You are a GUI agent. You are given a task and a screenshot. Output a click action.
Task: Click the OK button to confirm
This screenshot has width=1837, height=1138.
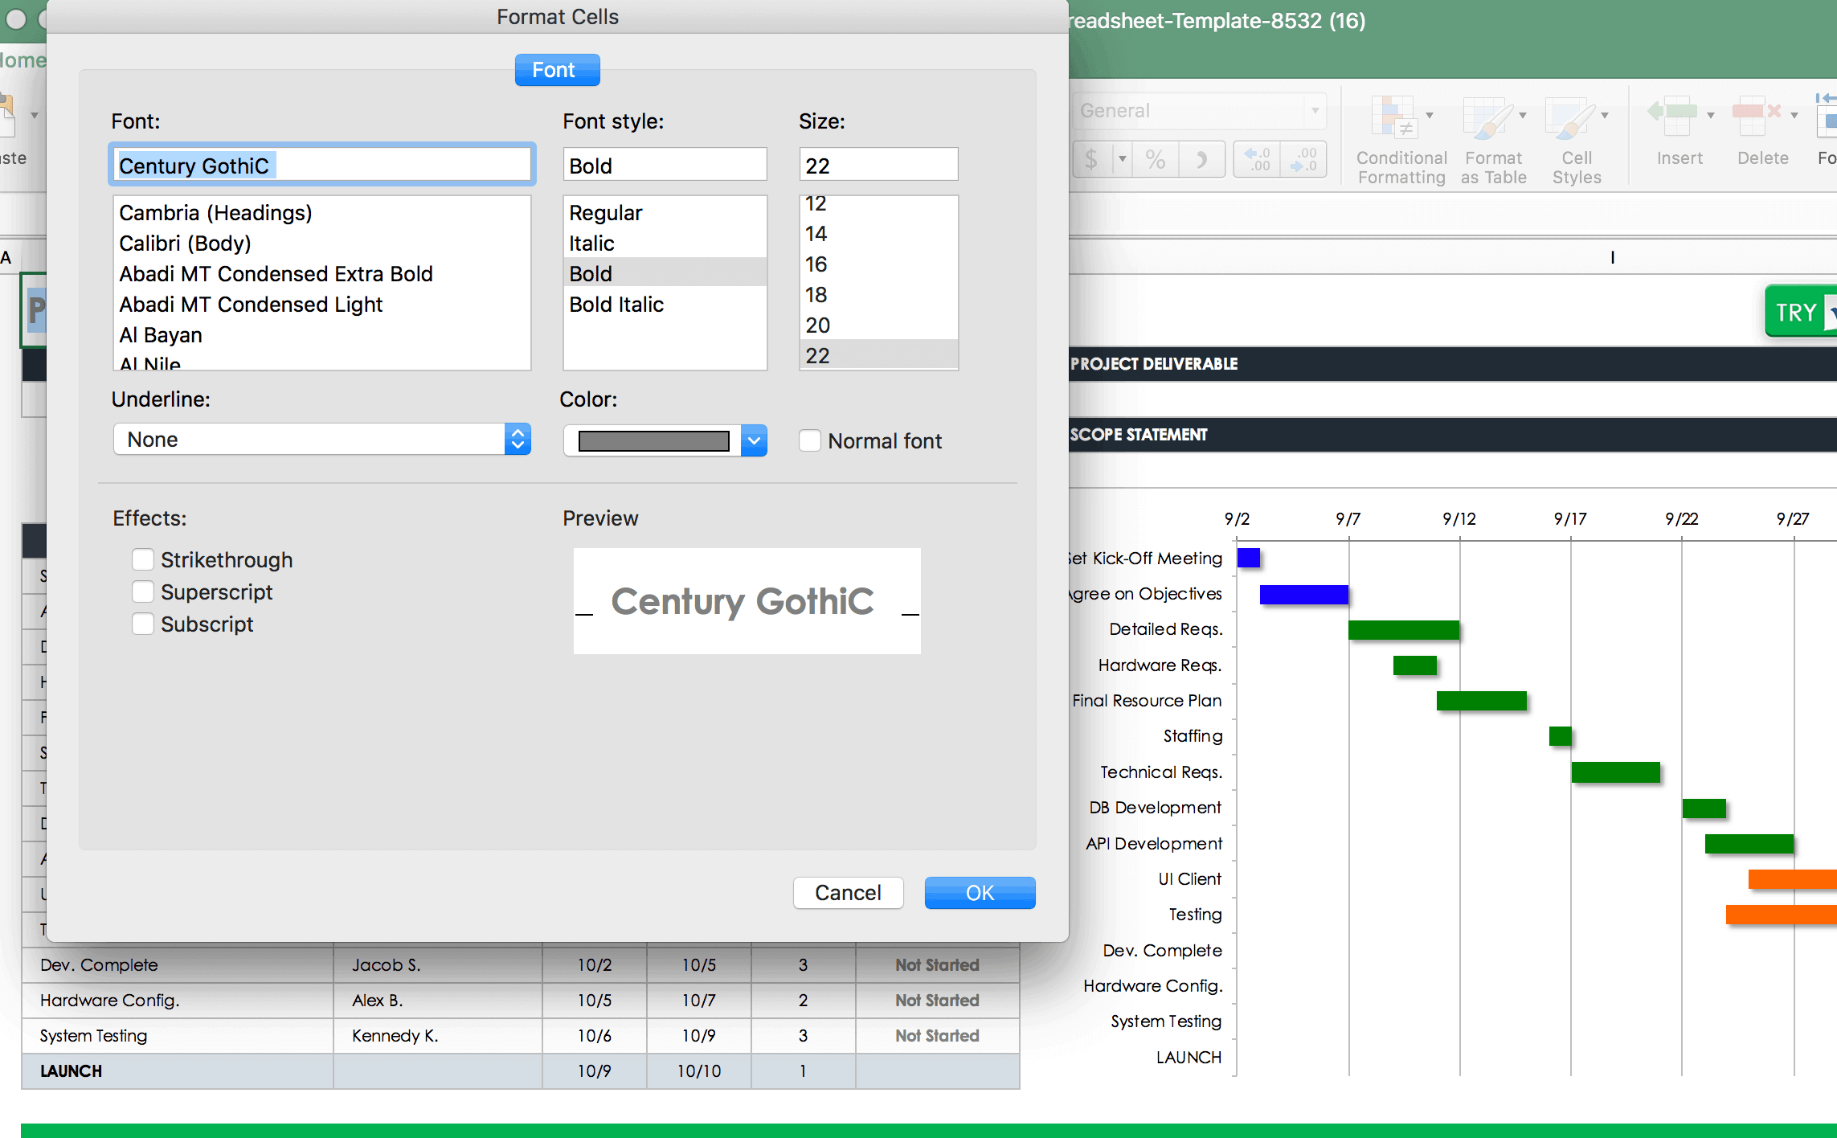[x=980, y=894]
